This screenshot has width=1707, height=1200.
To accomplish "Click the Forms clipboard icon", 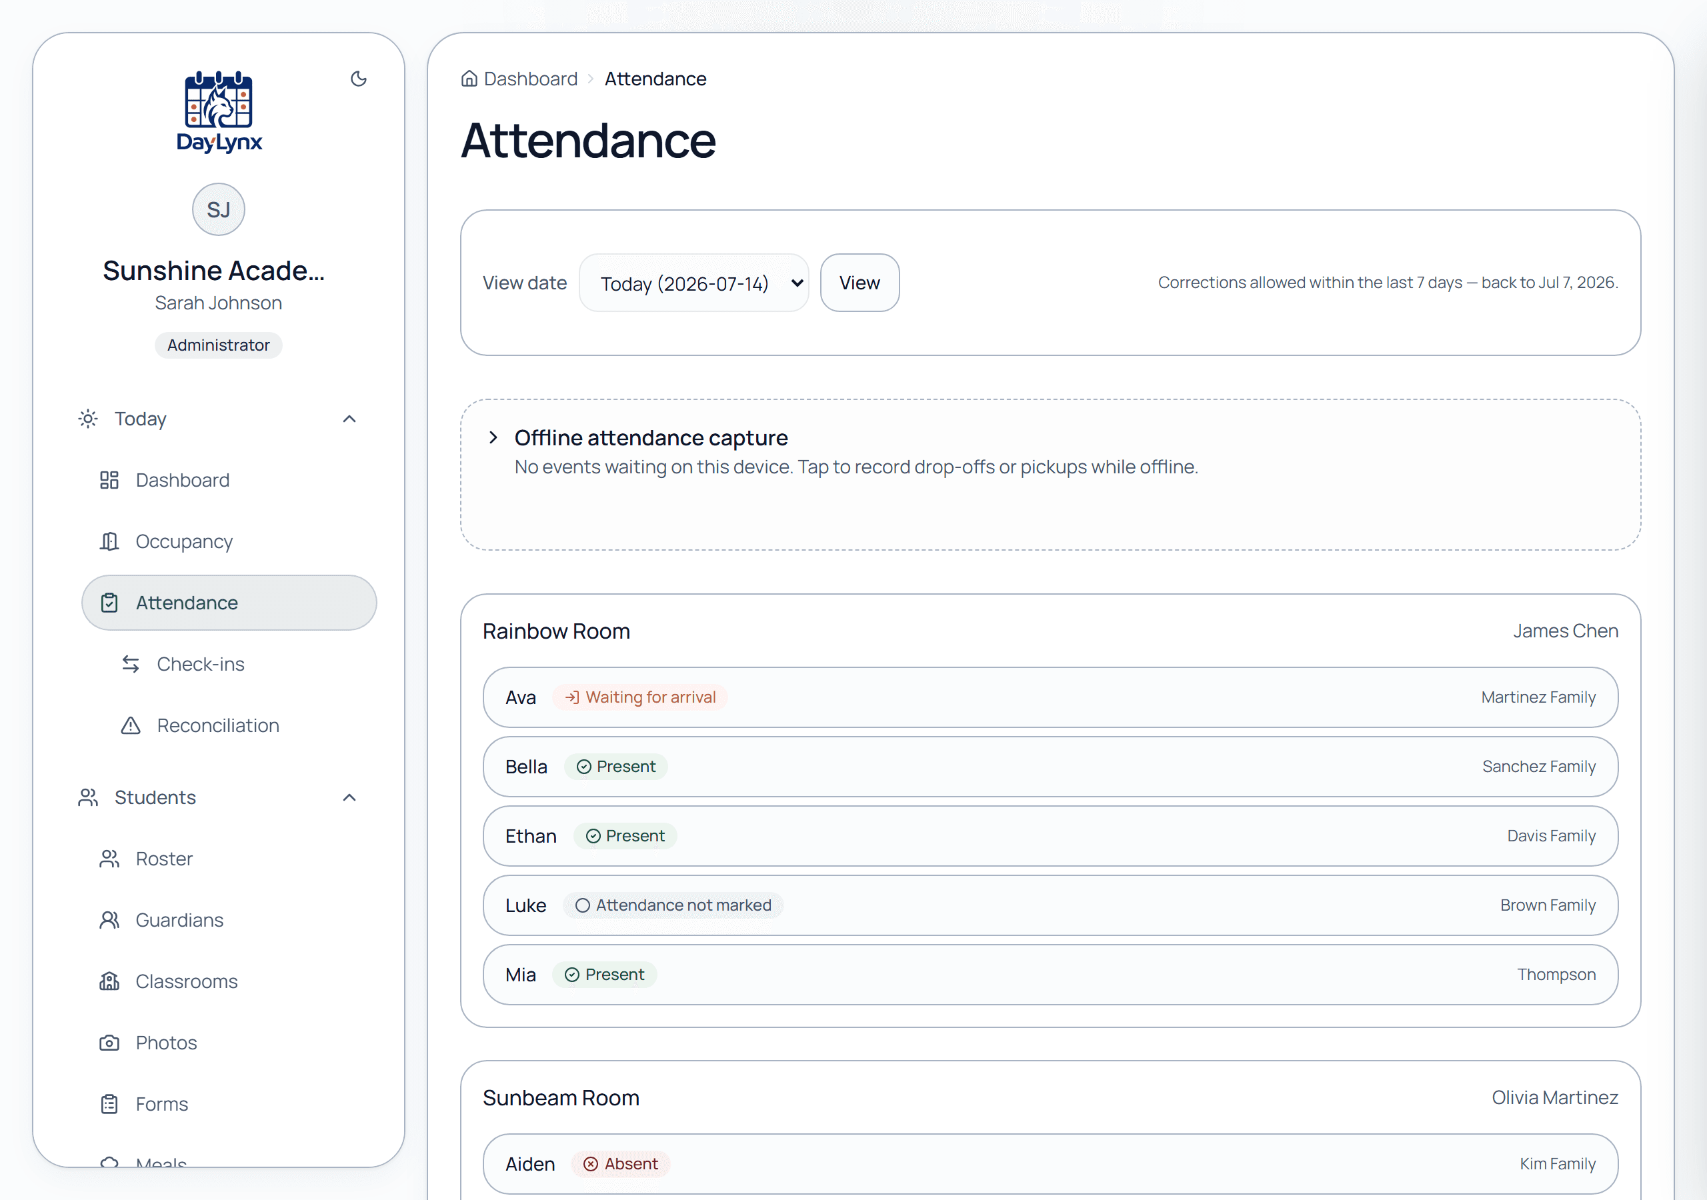I will coord(109,1104).
